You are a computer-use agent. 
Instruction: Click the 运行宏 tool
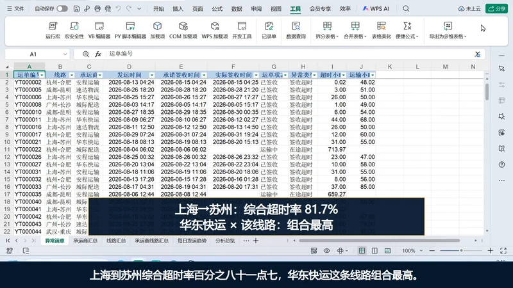click(x=53, y=30)
